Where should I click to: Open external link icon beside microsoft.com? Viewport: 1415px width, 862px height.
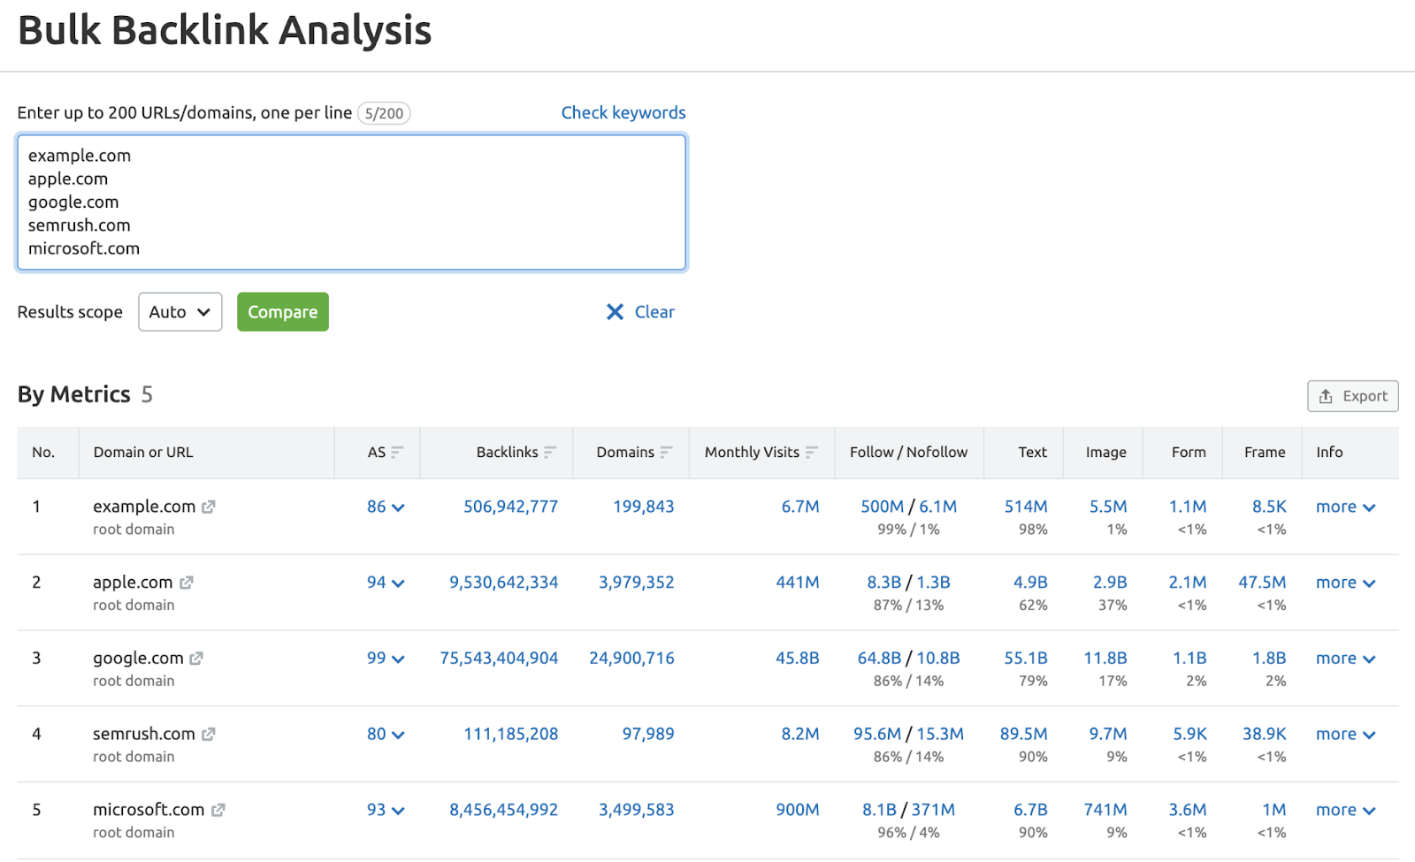coord(218,810)
